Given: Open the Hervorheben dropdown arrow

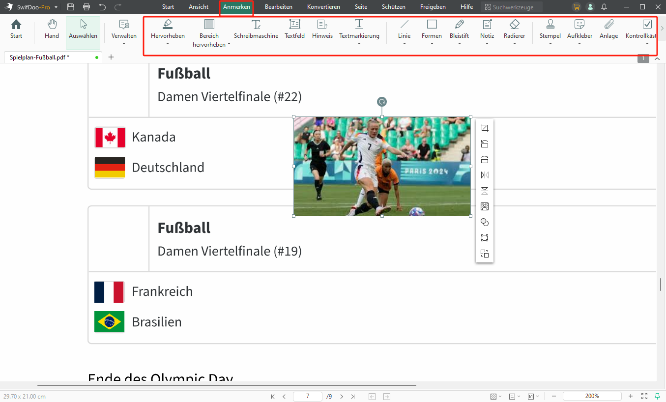Looking at the screenshot, I should [168, 44].
